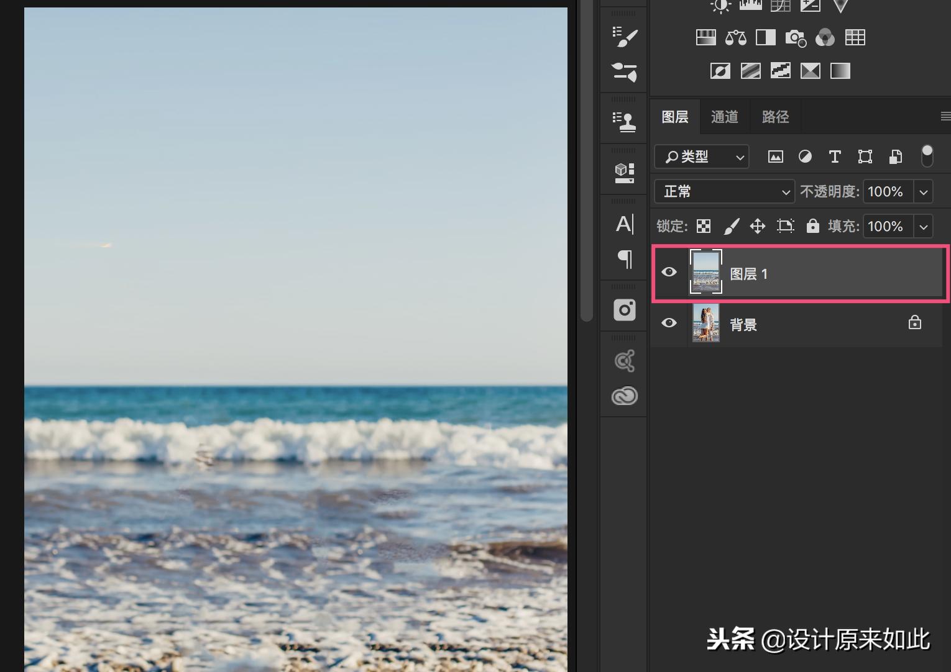This screenshot has height=672, width=951.
Task: Hide the 背景 layer
Action: point(669,323)
